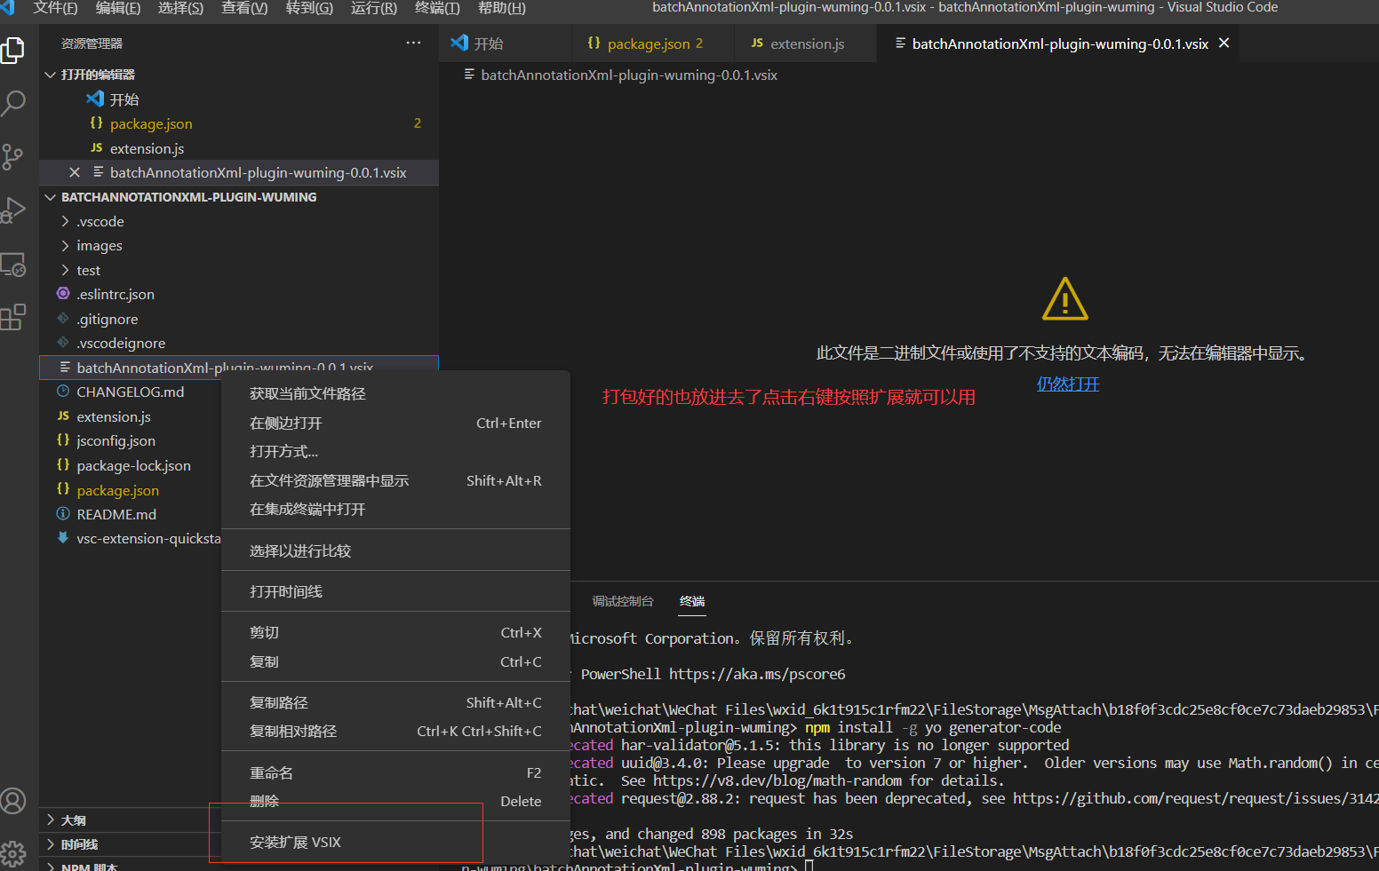Image resolution: width=1379 pixels, height=871 pixels.
Task: Click the README.md info icon
Action: pyautogui.click(x=63, y=513)
